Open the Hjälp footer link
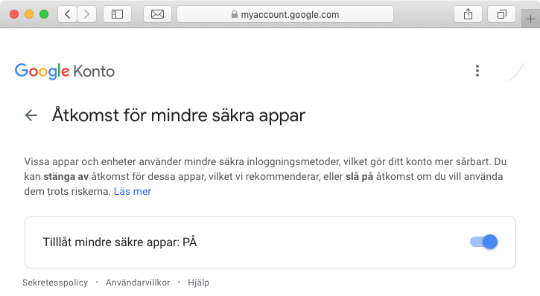The width and height of the screenshot is (540, 296). 198,283
